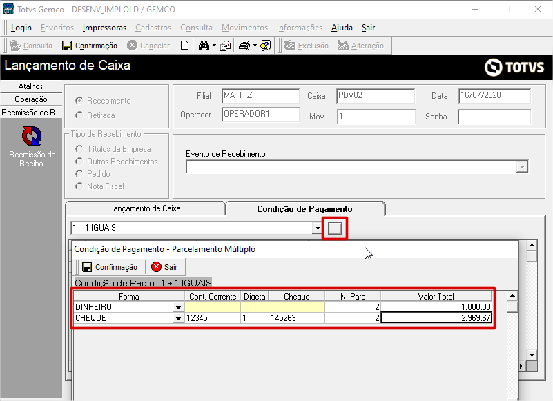553x401 pixels.
Task: Click the Mov. input field
Action: pyautogui.click(x=376, y=117)
